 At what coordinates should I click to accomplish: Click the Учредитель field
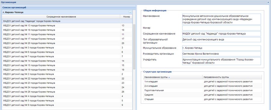point(221,61)
